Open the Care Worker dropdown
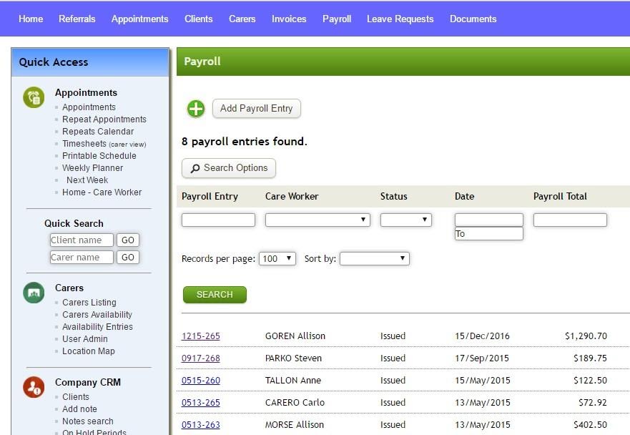 pos(317,219)
